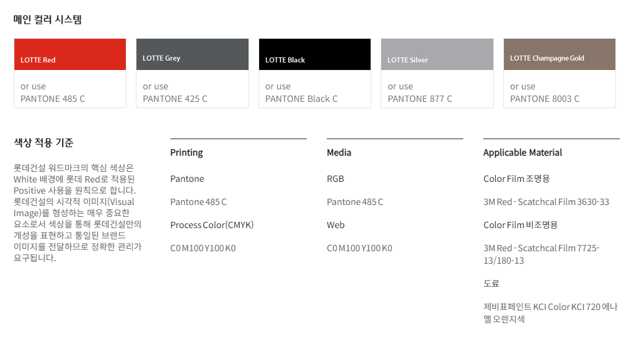
Task: Click the PANTONE 877 C label
Action: pyautogui.click(x=419, y=99)
